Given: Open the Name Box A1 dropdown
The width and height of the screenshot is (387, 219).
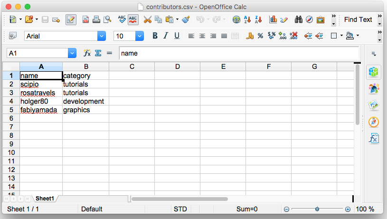Looking at the screenshot, I should point(72,53).
